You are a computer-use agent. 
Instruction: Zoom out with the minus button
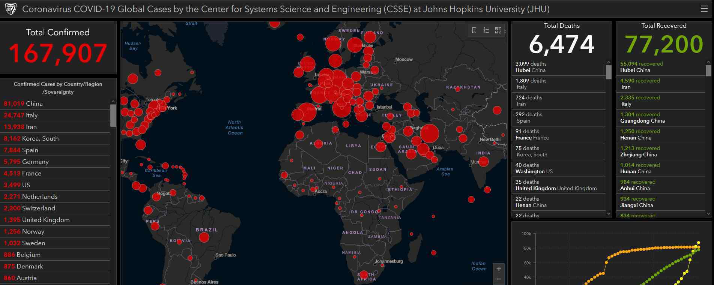pos(499,279)
